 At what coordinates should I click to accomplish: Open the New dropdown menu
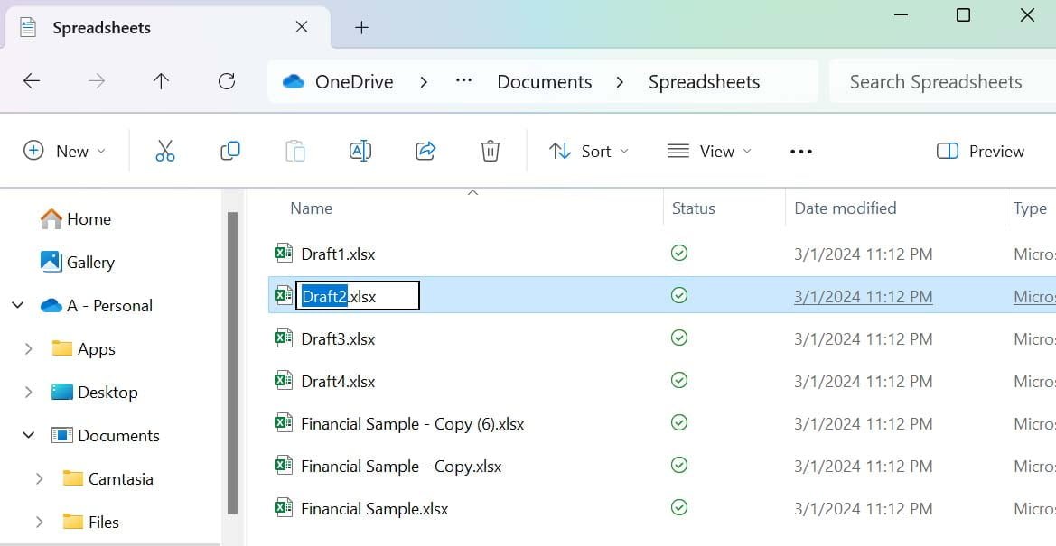coord(65,151)
